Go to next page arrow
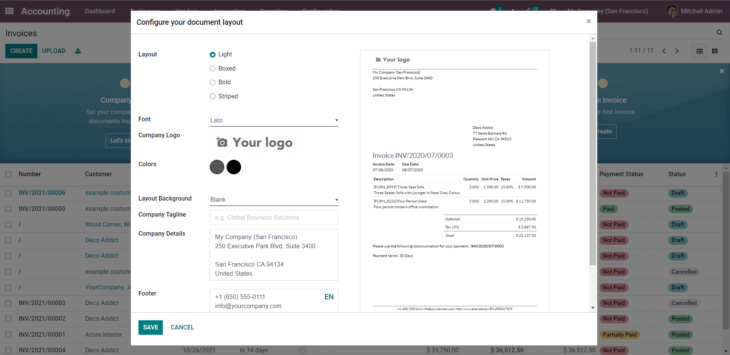730x355 pixels. [x=677, y=51]
